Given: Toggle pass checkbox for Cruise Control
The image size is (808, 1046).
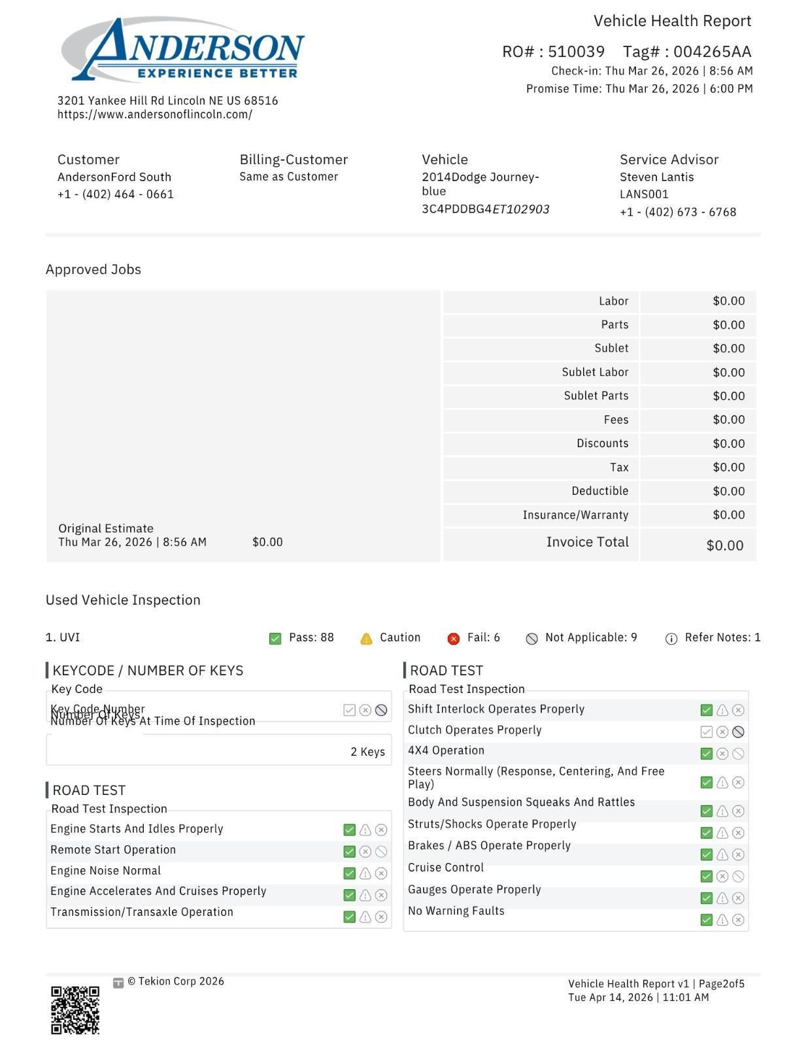Looking at the screenshot, I should [706, 876].
